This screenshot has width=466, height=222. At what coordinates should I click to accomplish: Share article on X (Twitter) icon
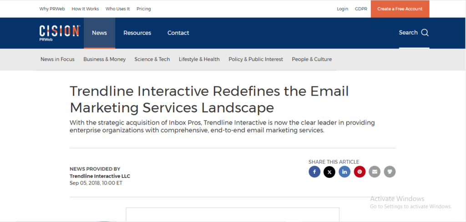(329, 172)
